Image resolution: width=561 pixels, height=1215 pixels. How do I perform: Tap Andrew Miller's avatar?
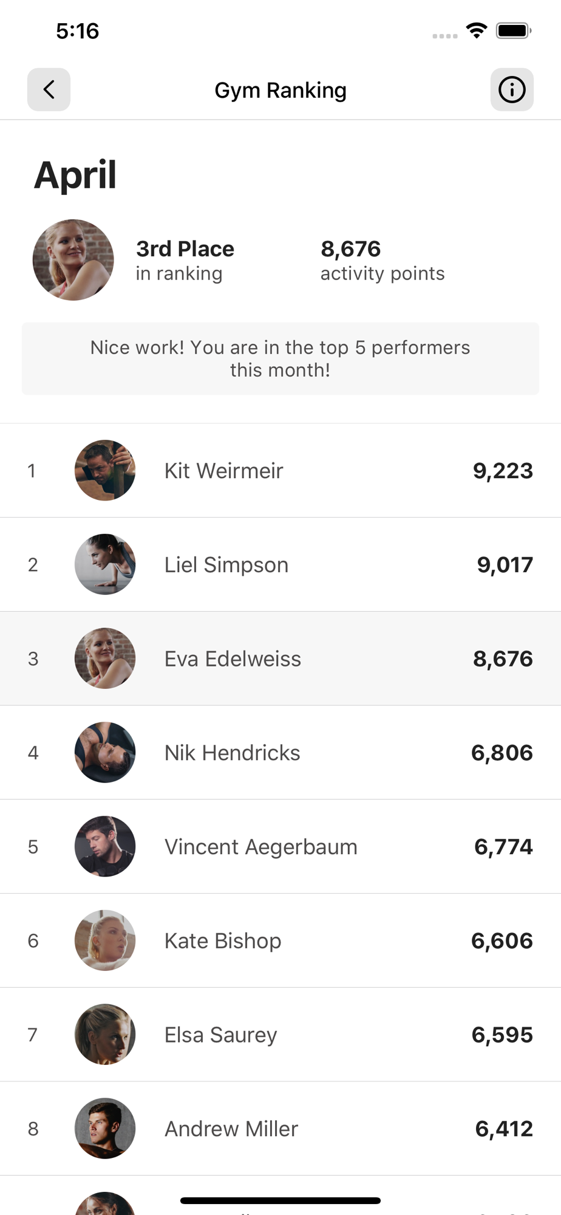pos(105,1128)
